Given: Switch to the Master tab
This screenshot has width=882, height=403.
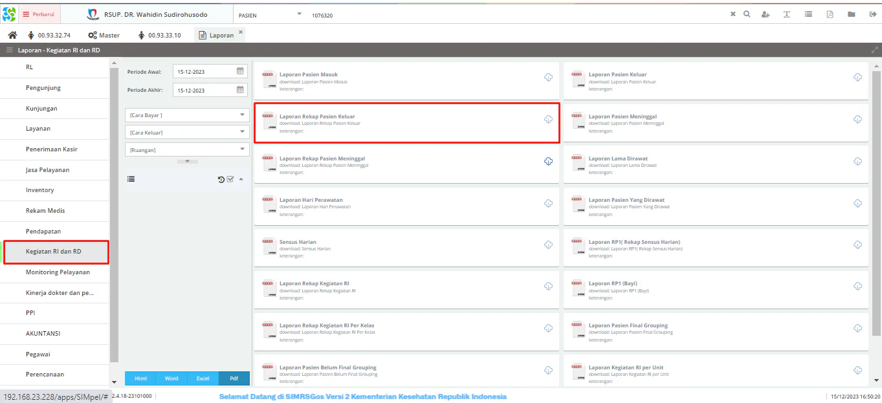Looking at the screenshot, I should 104,35.
